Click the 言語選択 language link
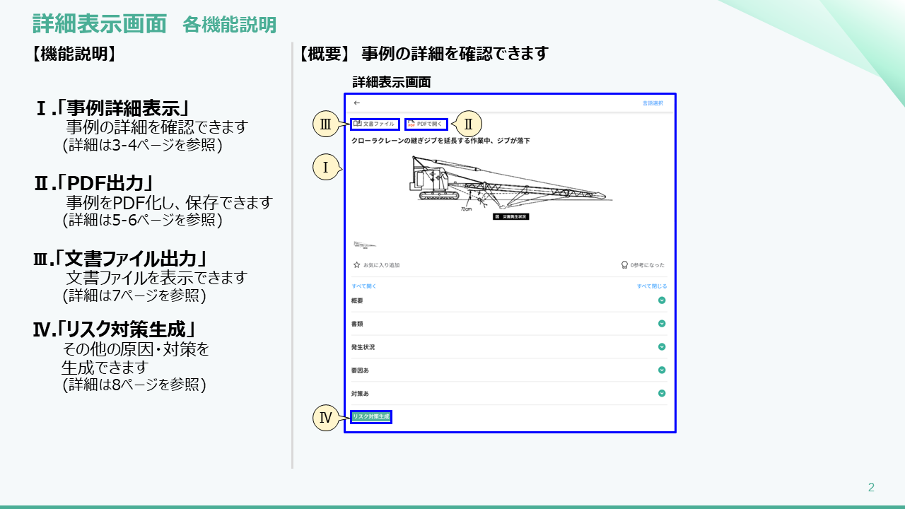The height and width of the screenshot is (509, 905). [653, 103]
